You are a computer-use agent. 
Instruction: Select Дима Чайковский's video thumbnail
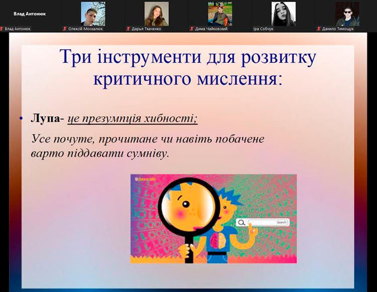[x=220, y=13]
